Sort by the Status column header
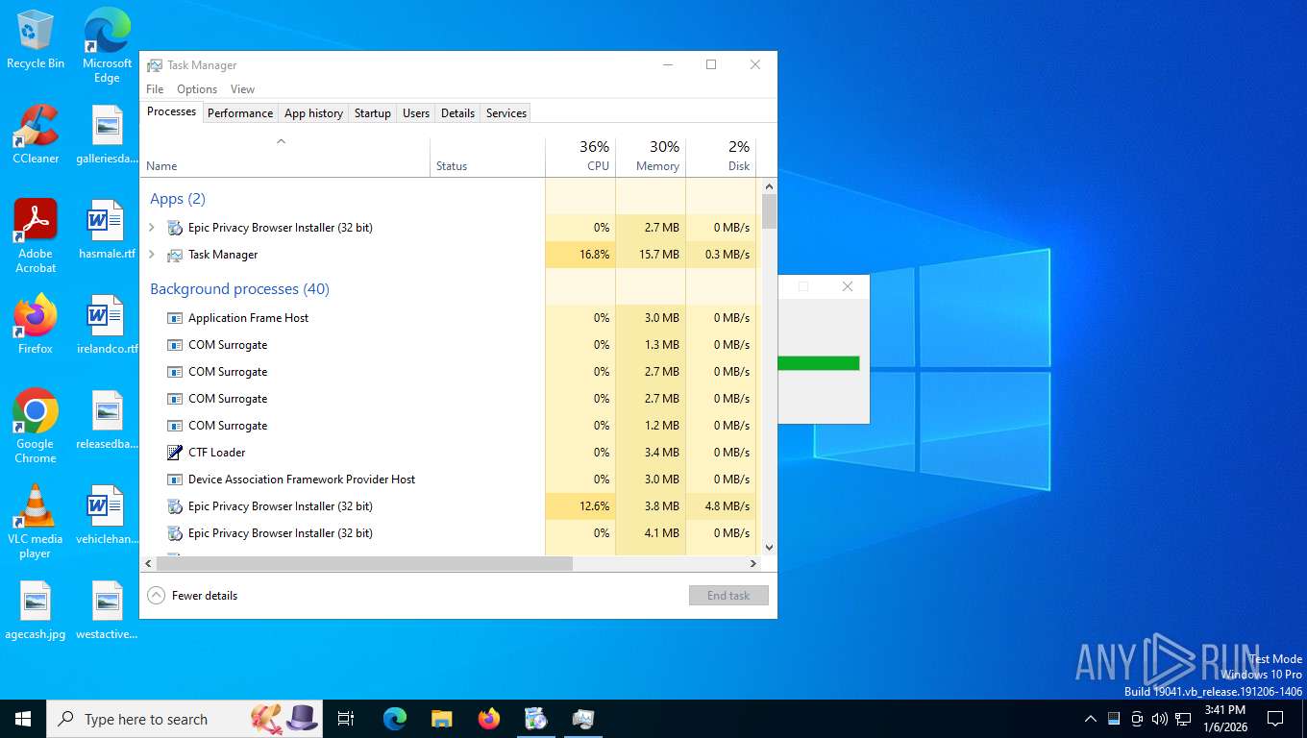1307x738 pixels. pyautogui.click(x=487, y=158)
